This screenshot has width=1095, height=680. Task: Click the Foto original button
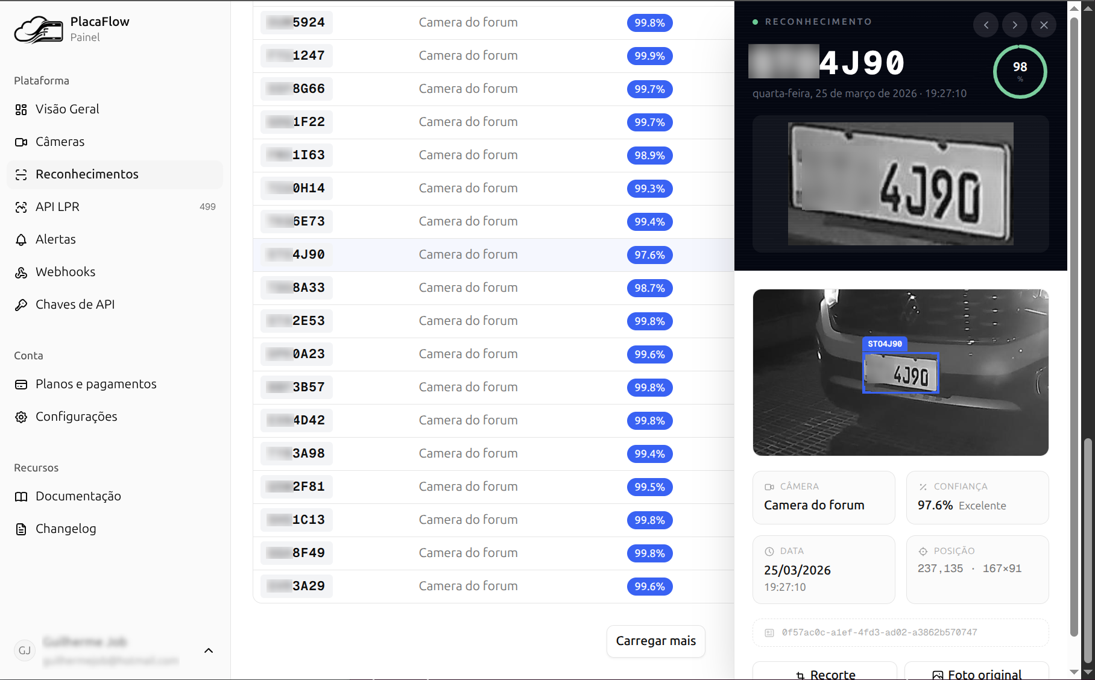click(977, 673)
